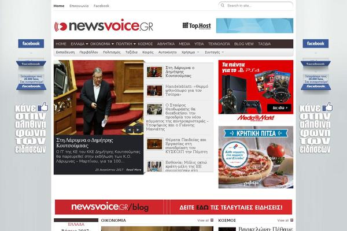
Task: Click the ΚΟΣΜΟΣ View all link
Action: [x=283, y=221]
